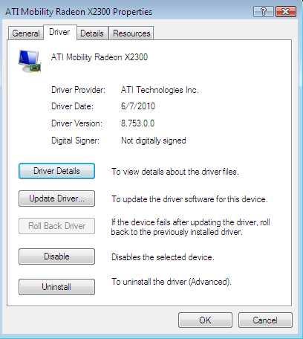Click the 'Not digitally signed' text
The height and width of the screenshot is (339, 303).
154,141
